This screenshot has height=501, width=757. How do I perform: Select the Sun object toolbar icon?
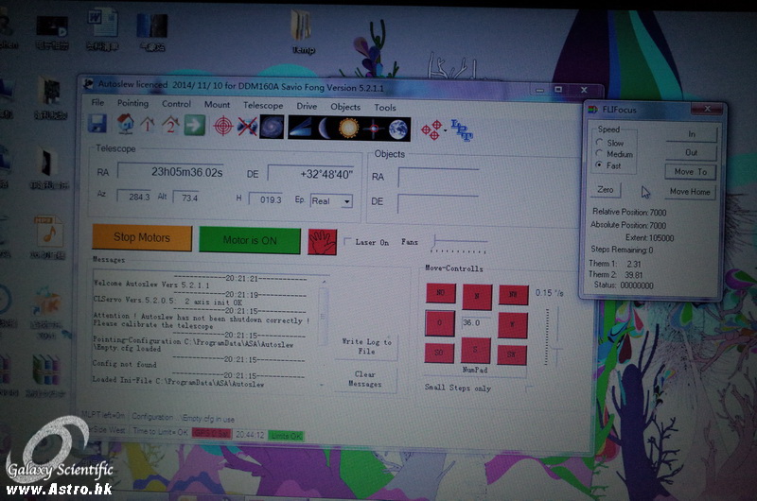click(x=349, y=128)
